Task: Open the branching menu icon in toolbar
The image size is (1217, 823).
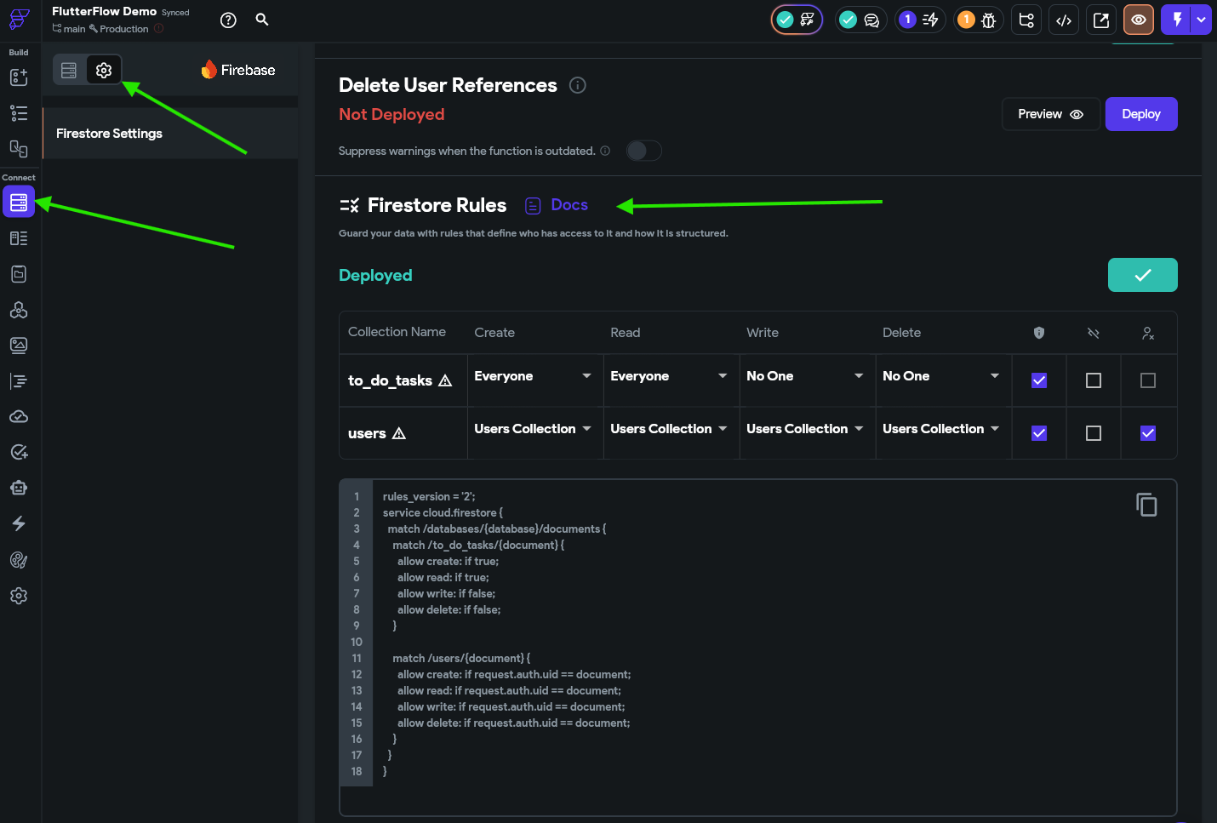Action: coord(1026,20)
